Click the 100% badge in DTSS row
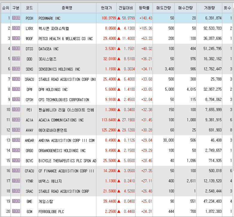Image resolution: width=234 pixels, height=217 pixels. (16, 48)
